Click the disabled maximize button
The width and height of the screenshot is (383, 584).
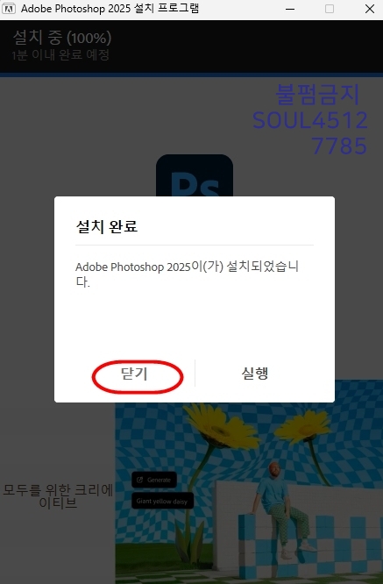coord(330,9)
